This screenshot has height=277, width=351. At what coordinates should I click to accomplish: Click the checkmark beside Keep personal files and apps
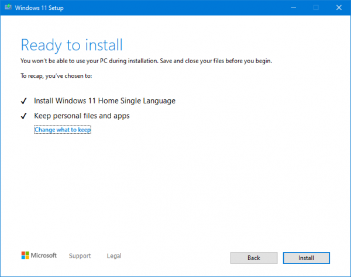(x=24, y=116)
